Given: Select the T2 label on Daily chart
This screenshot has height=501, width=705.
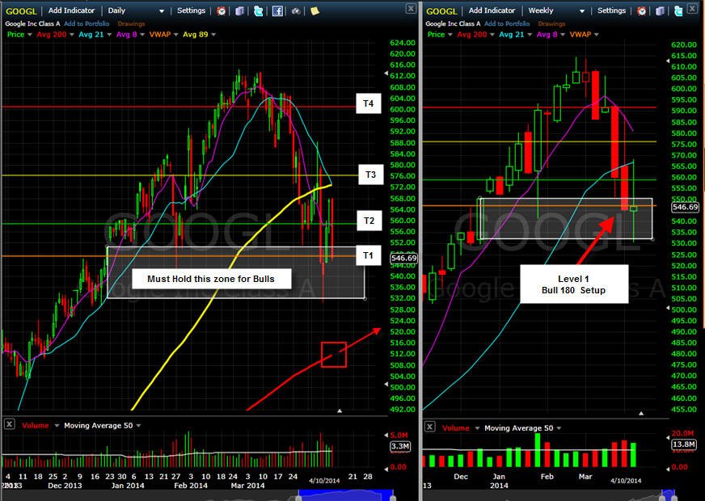Looking at the screenshot, I should (369, 221).
